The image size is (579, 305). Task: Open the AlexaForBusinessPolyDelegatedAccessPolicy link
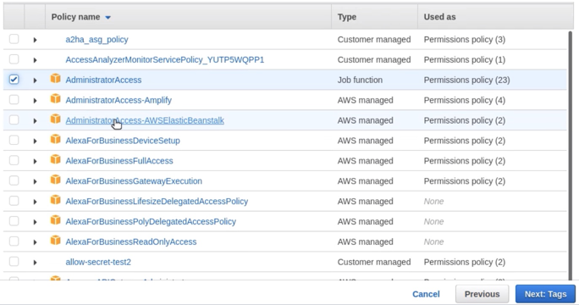click(151, 221)
